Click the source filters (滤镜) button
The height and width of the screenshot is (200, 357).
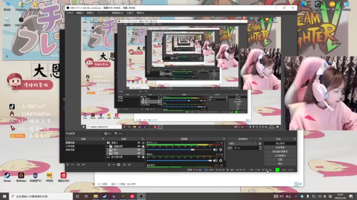(118, 134)
